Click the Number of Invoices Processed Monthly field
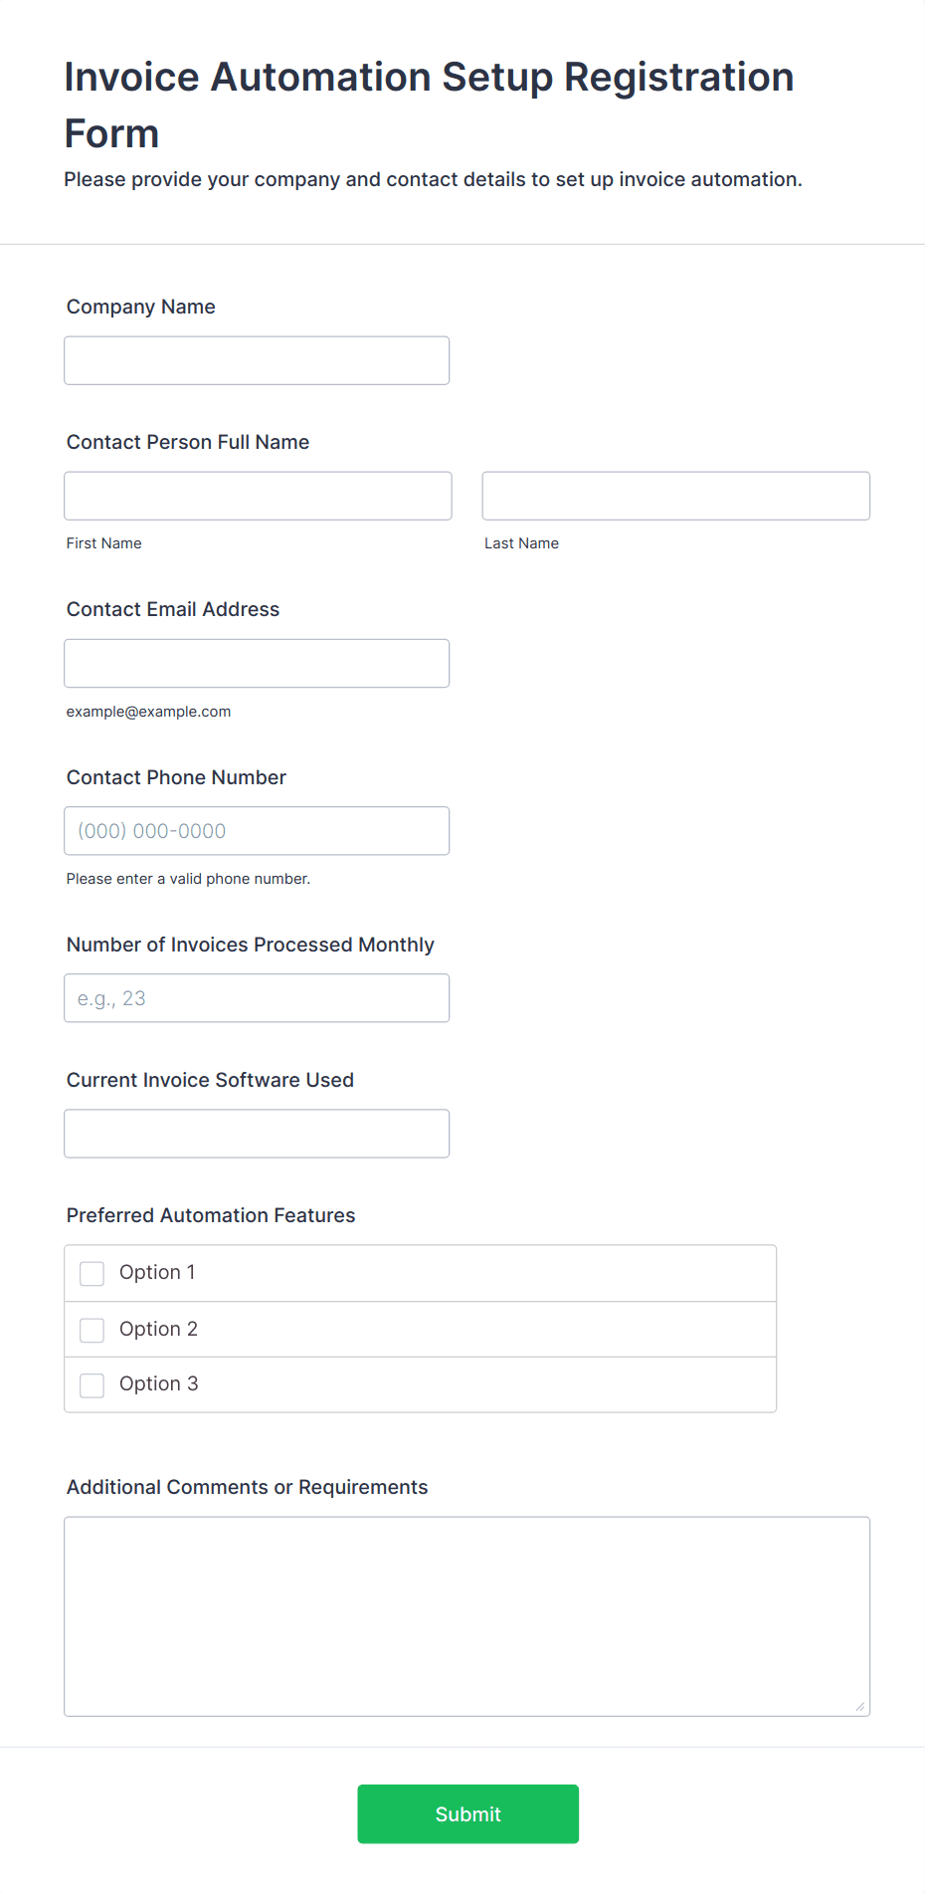The width and height of the screenshot is (925, 1893). click(257, 997)
